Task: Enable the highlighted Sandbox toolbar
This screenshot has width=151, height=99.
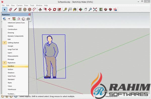Action: (x=15, y=66)
